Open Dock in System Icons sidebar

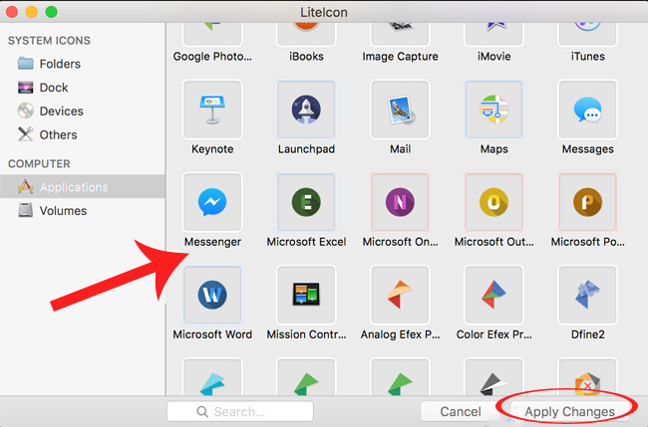pos(83,88)
